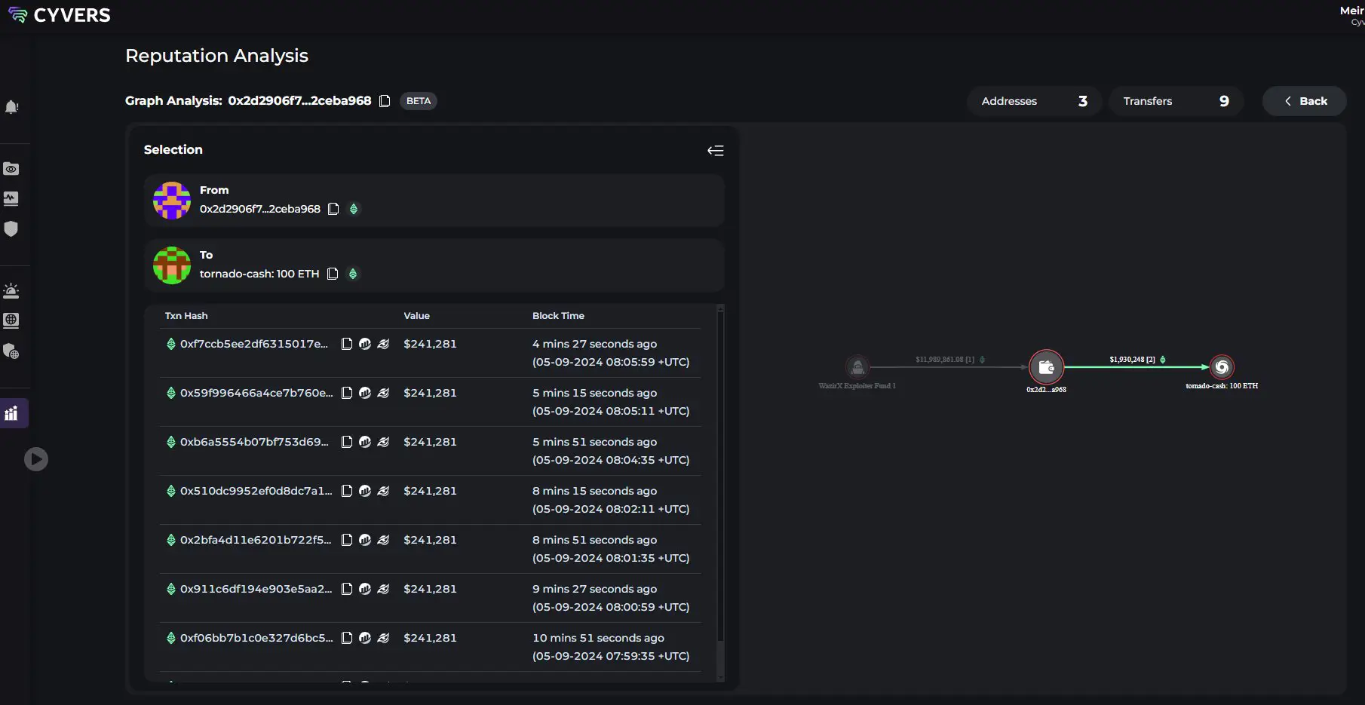1365x705 pixels.
Task: Go back with the Back button
Action: coord(1305,101)
